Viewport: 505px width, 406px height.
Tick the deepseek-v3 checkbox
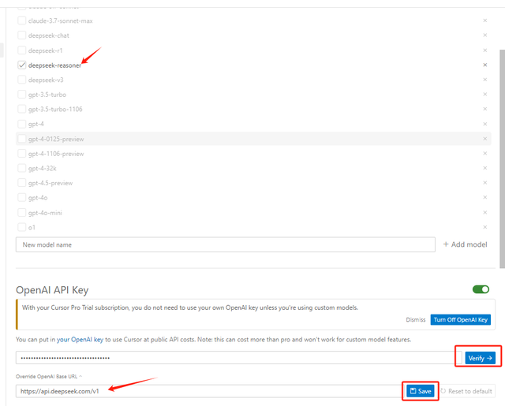21,80
